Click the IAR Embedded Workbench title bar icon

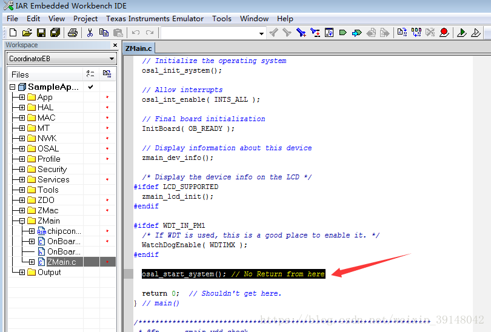tap(8, 5)
